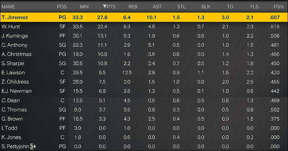
Task: Select player J. Kuminga
Action: pyautogui.click(x=144, y=36)
